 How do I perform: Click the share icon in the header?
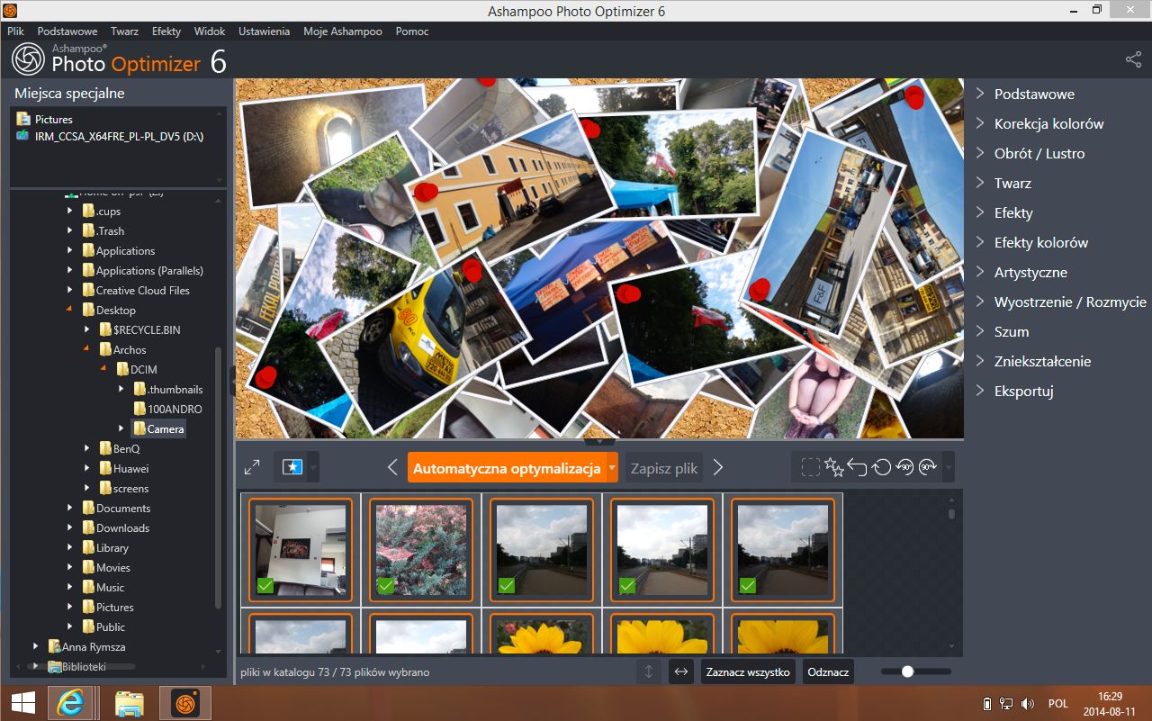point(1133,60)
